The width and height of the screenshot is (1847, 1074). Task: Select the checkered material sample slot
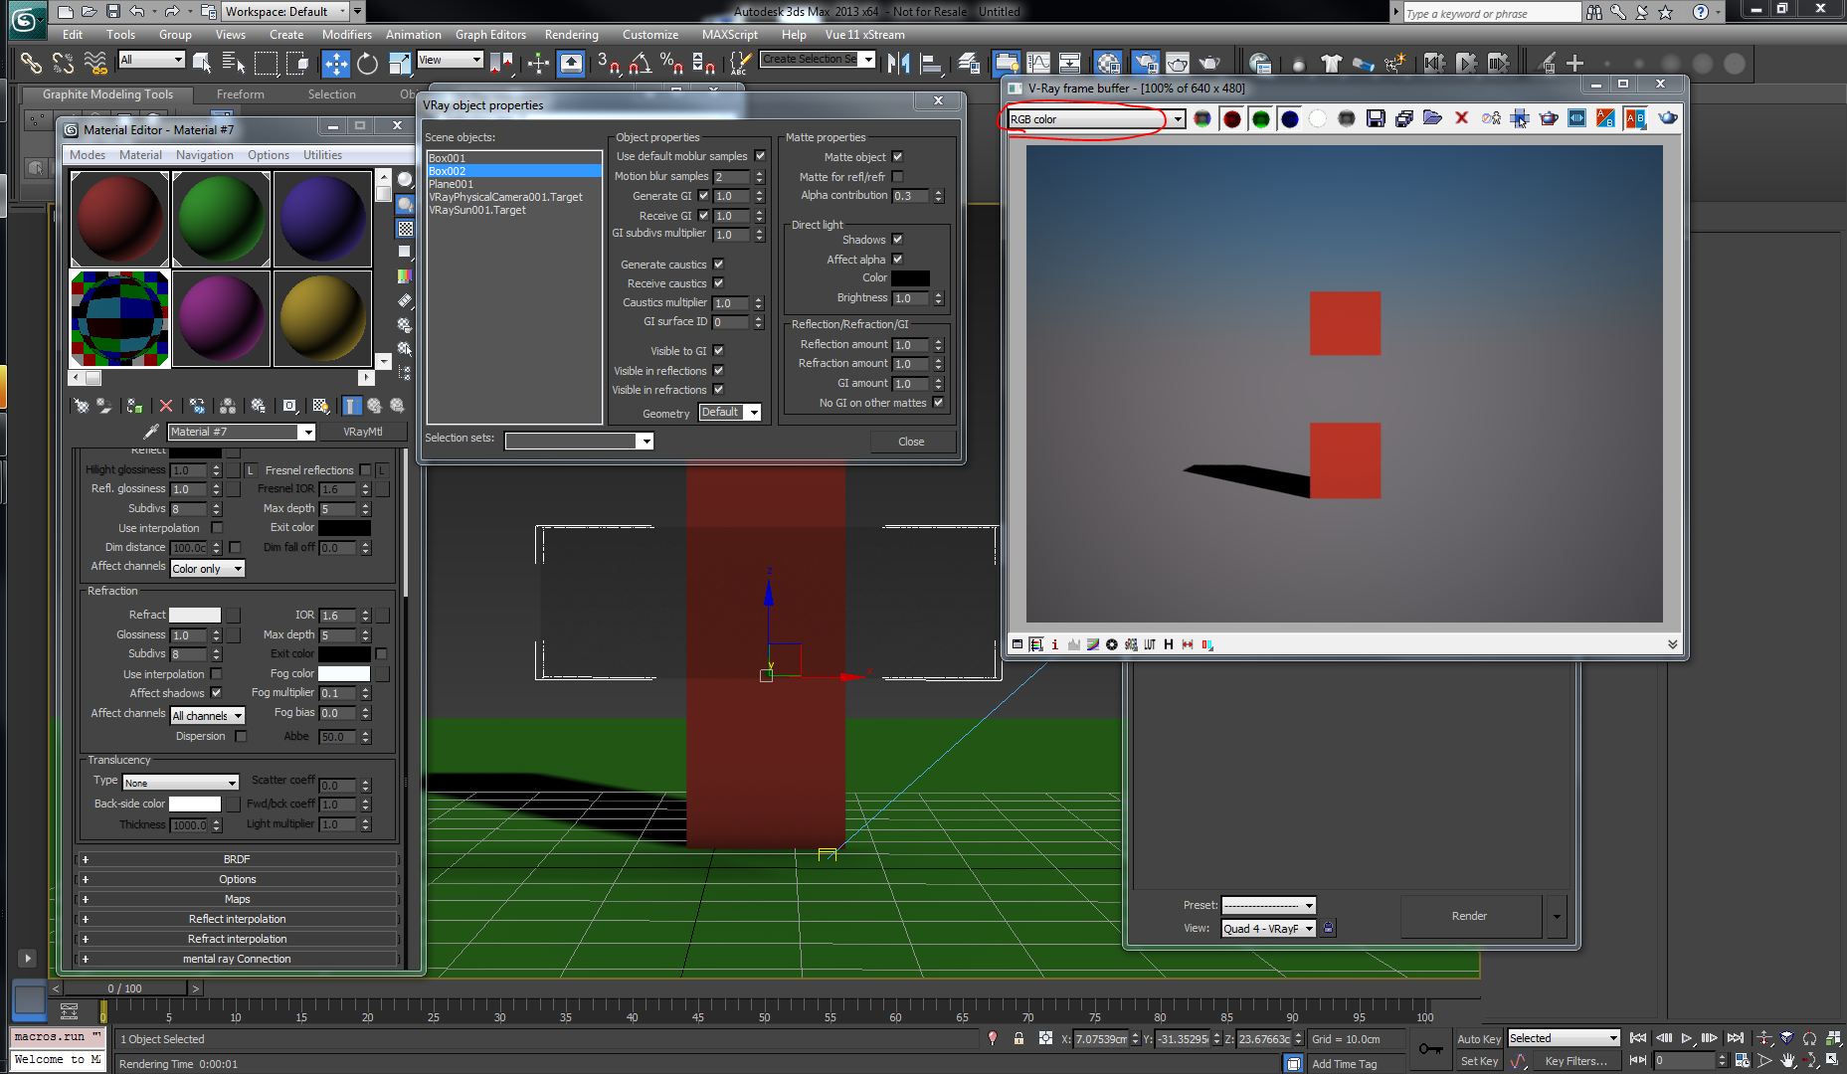(119, 319)
